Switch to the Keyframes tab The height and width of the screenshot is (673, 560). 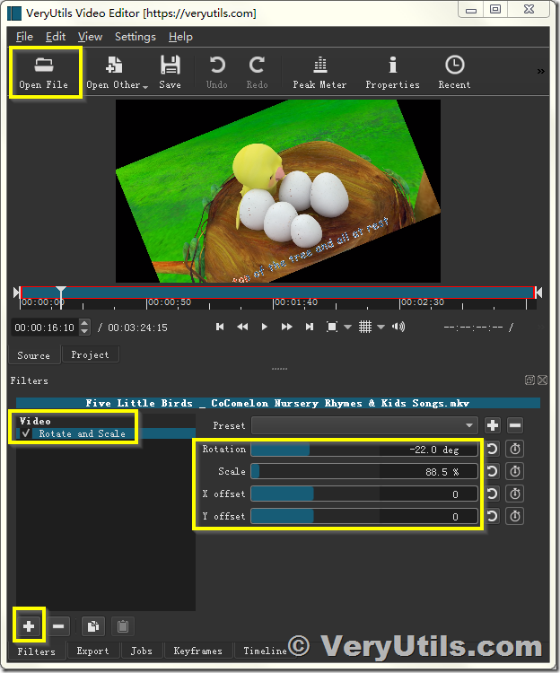(x=198, y=651)
